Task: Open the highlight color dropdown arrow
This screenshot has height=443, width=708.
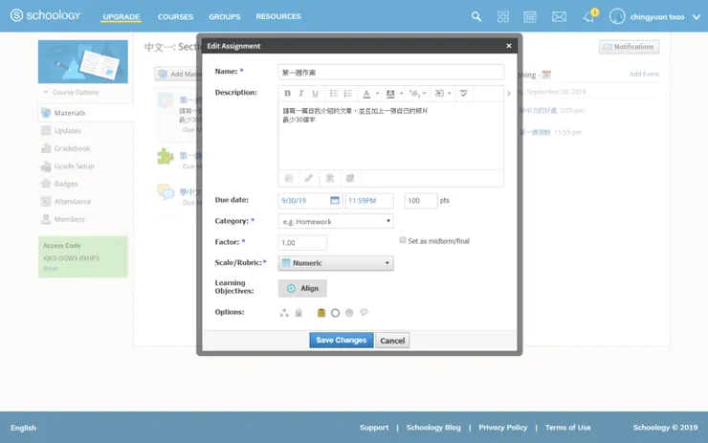Action: tap(402, 94)
